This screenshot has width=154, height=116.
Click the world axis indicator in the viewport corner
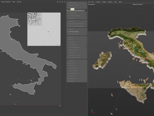tap(93, 111)
